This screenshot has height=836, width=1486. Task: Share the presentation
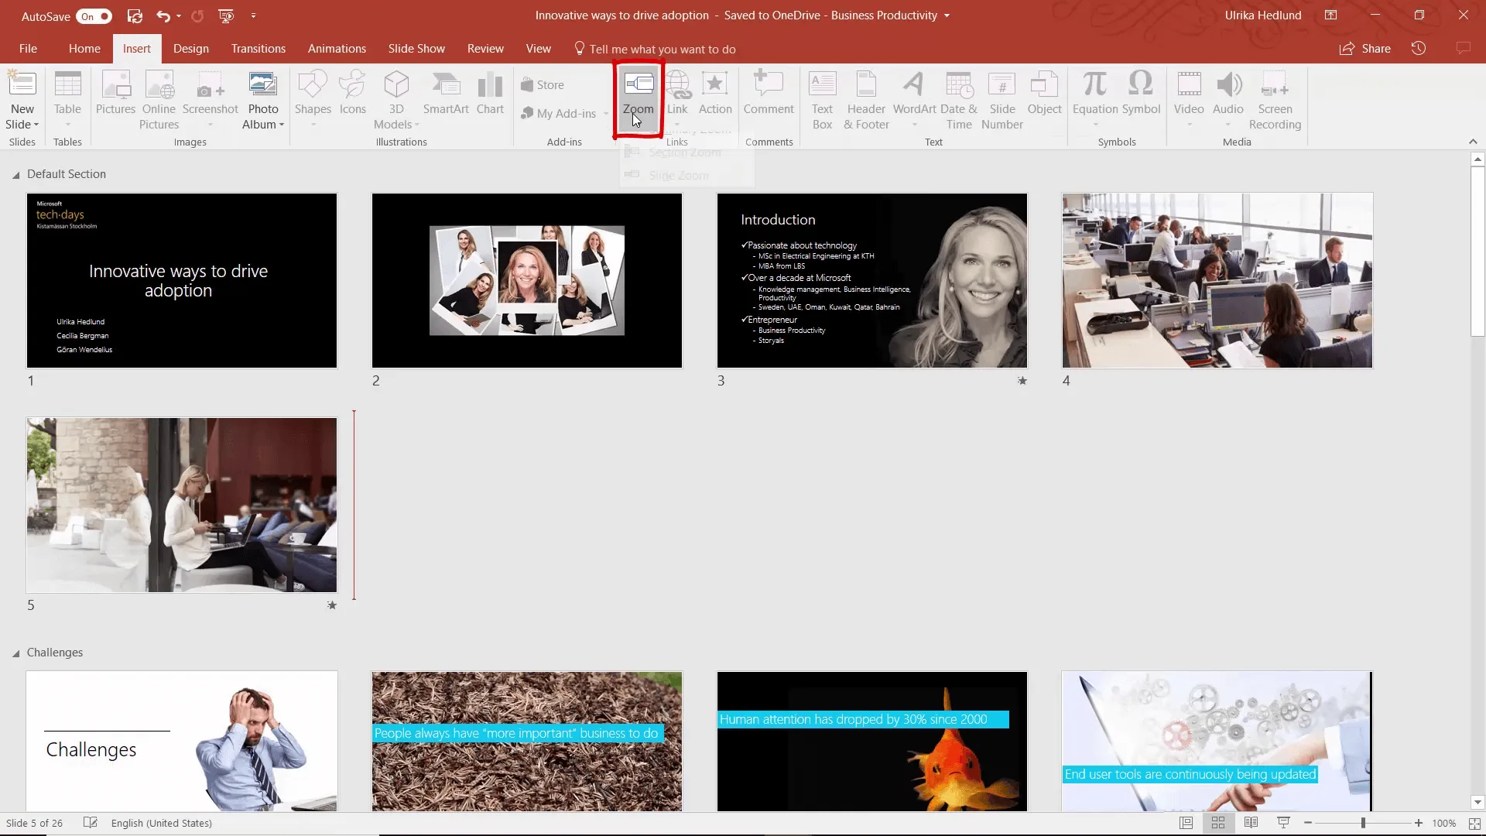coord(1365,48)
